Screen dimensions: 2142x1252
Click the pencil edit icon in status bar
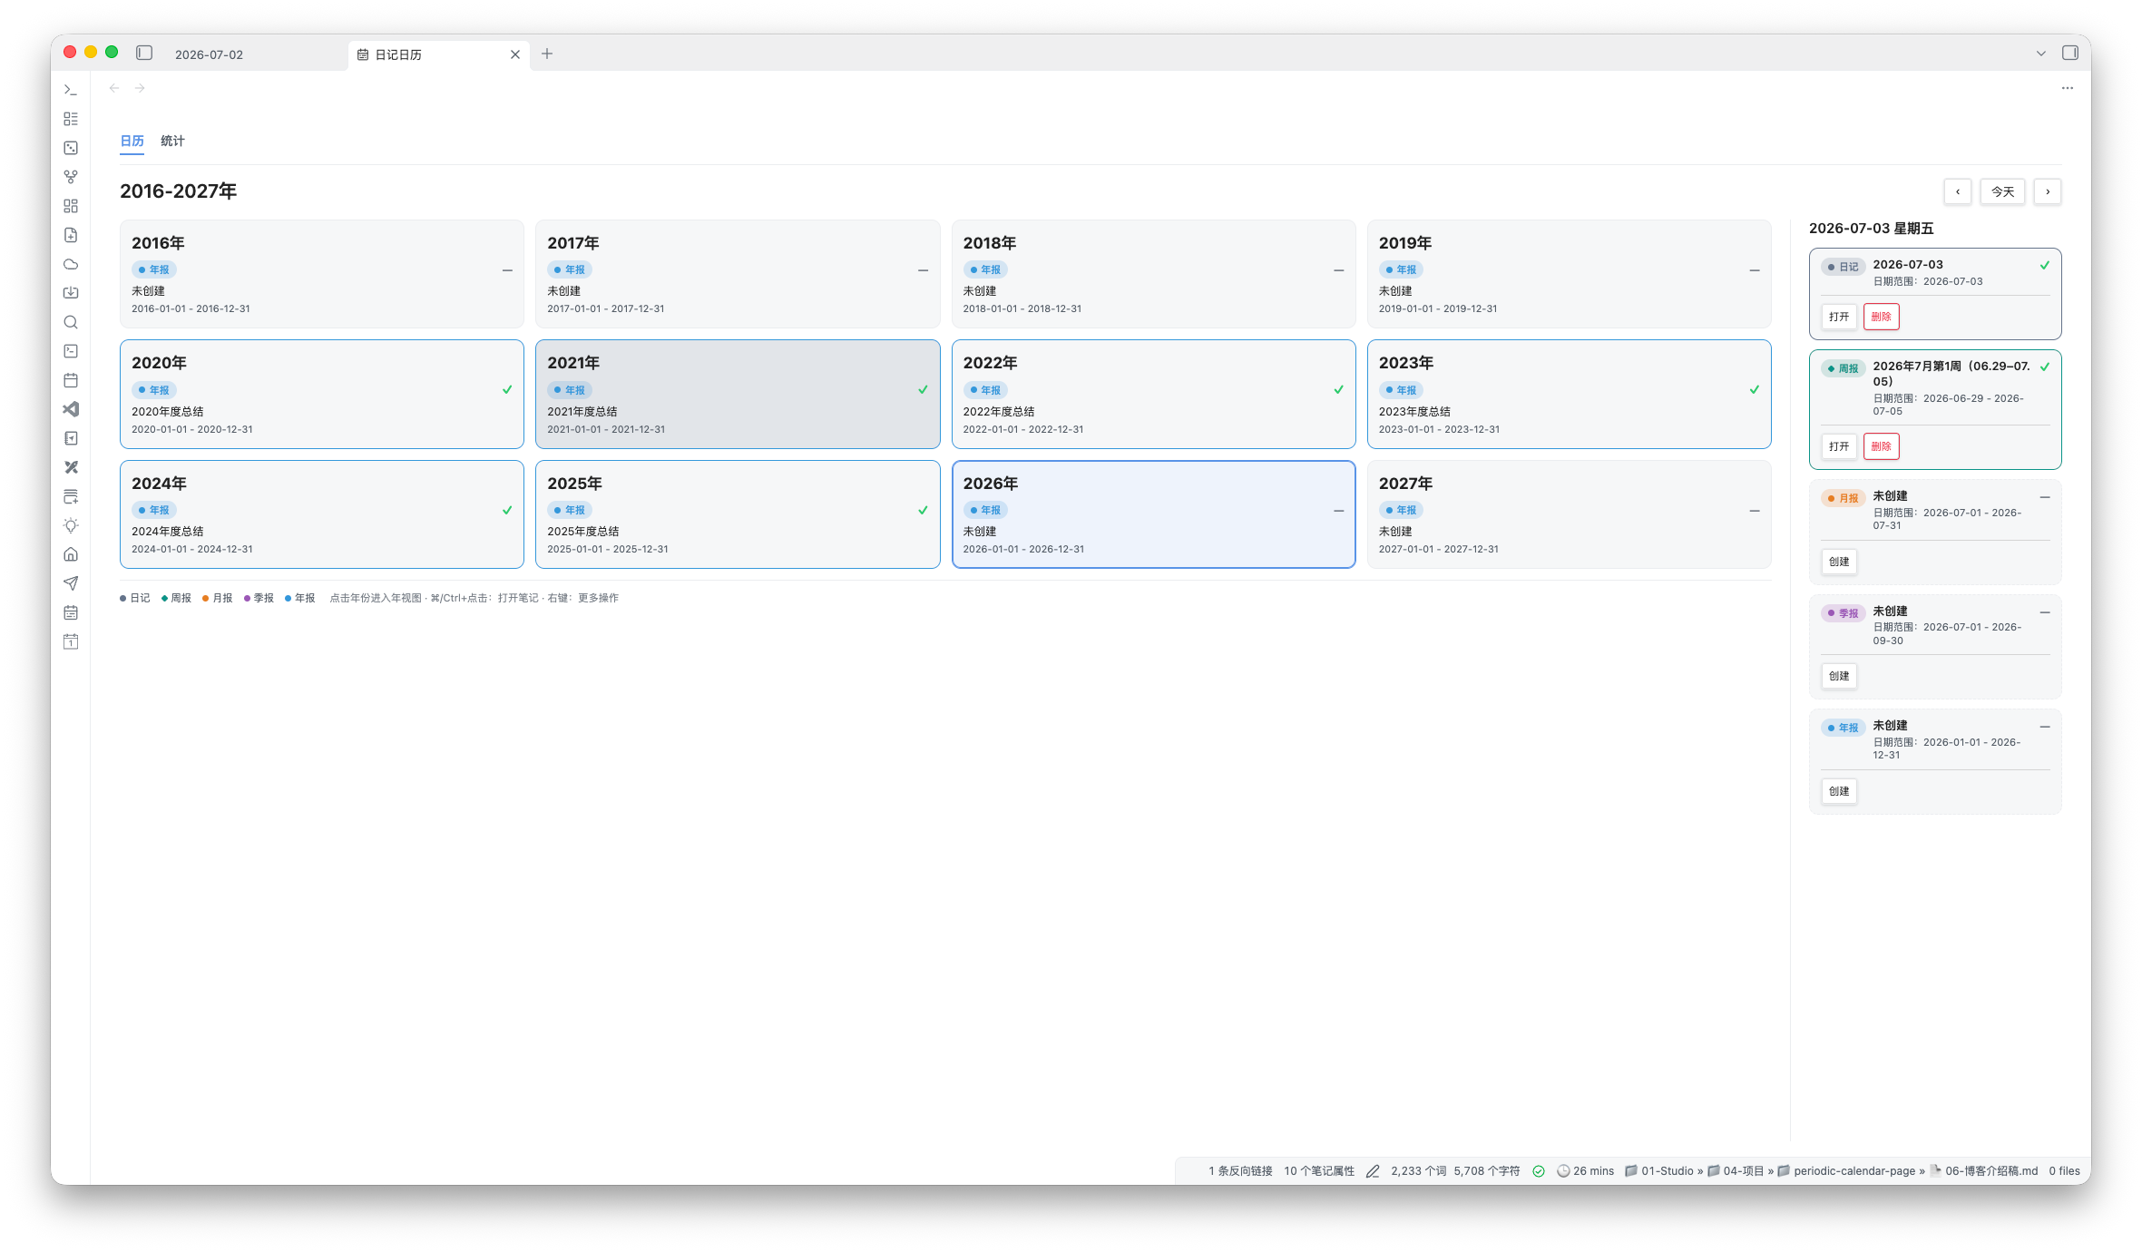[x=1373, y=1171]
